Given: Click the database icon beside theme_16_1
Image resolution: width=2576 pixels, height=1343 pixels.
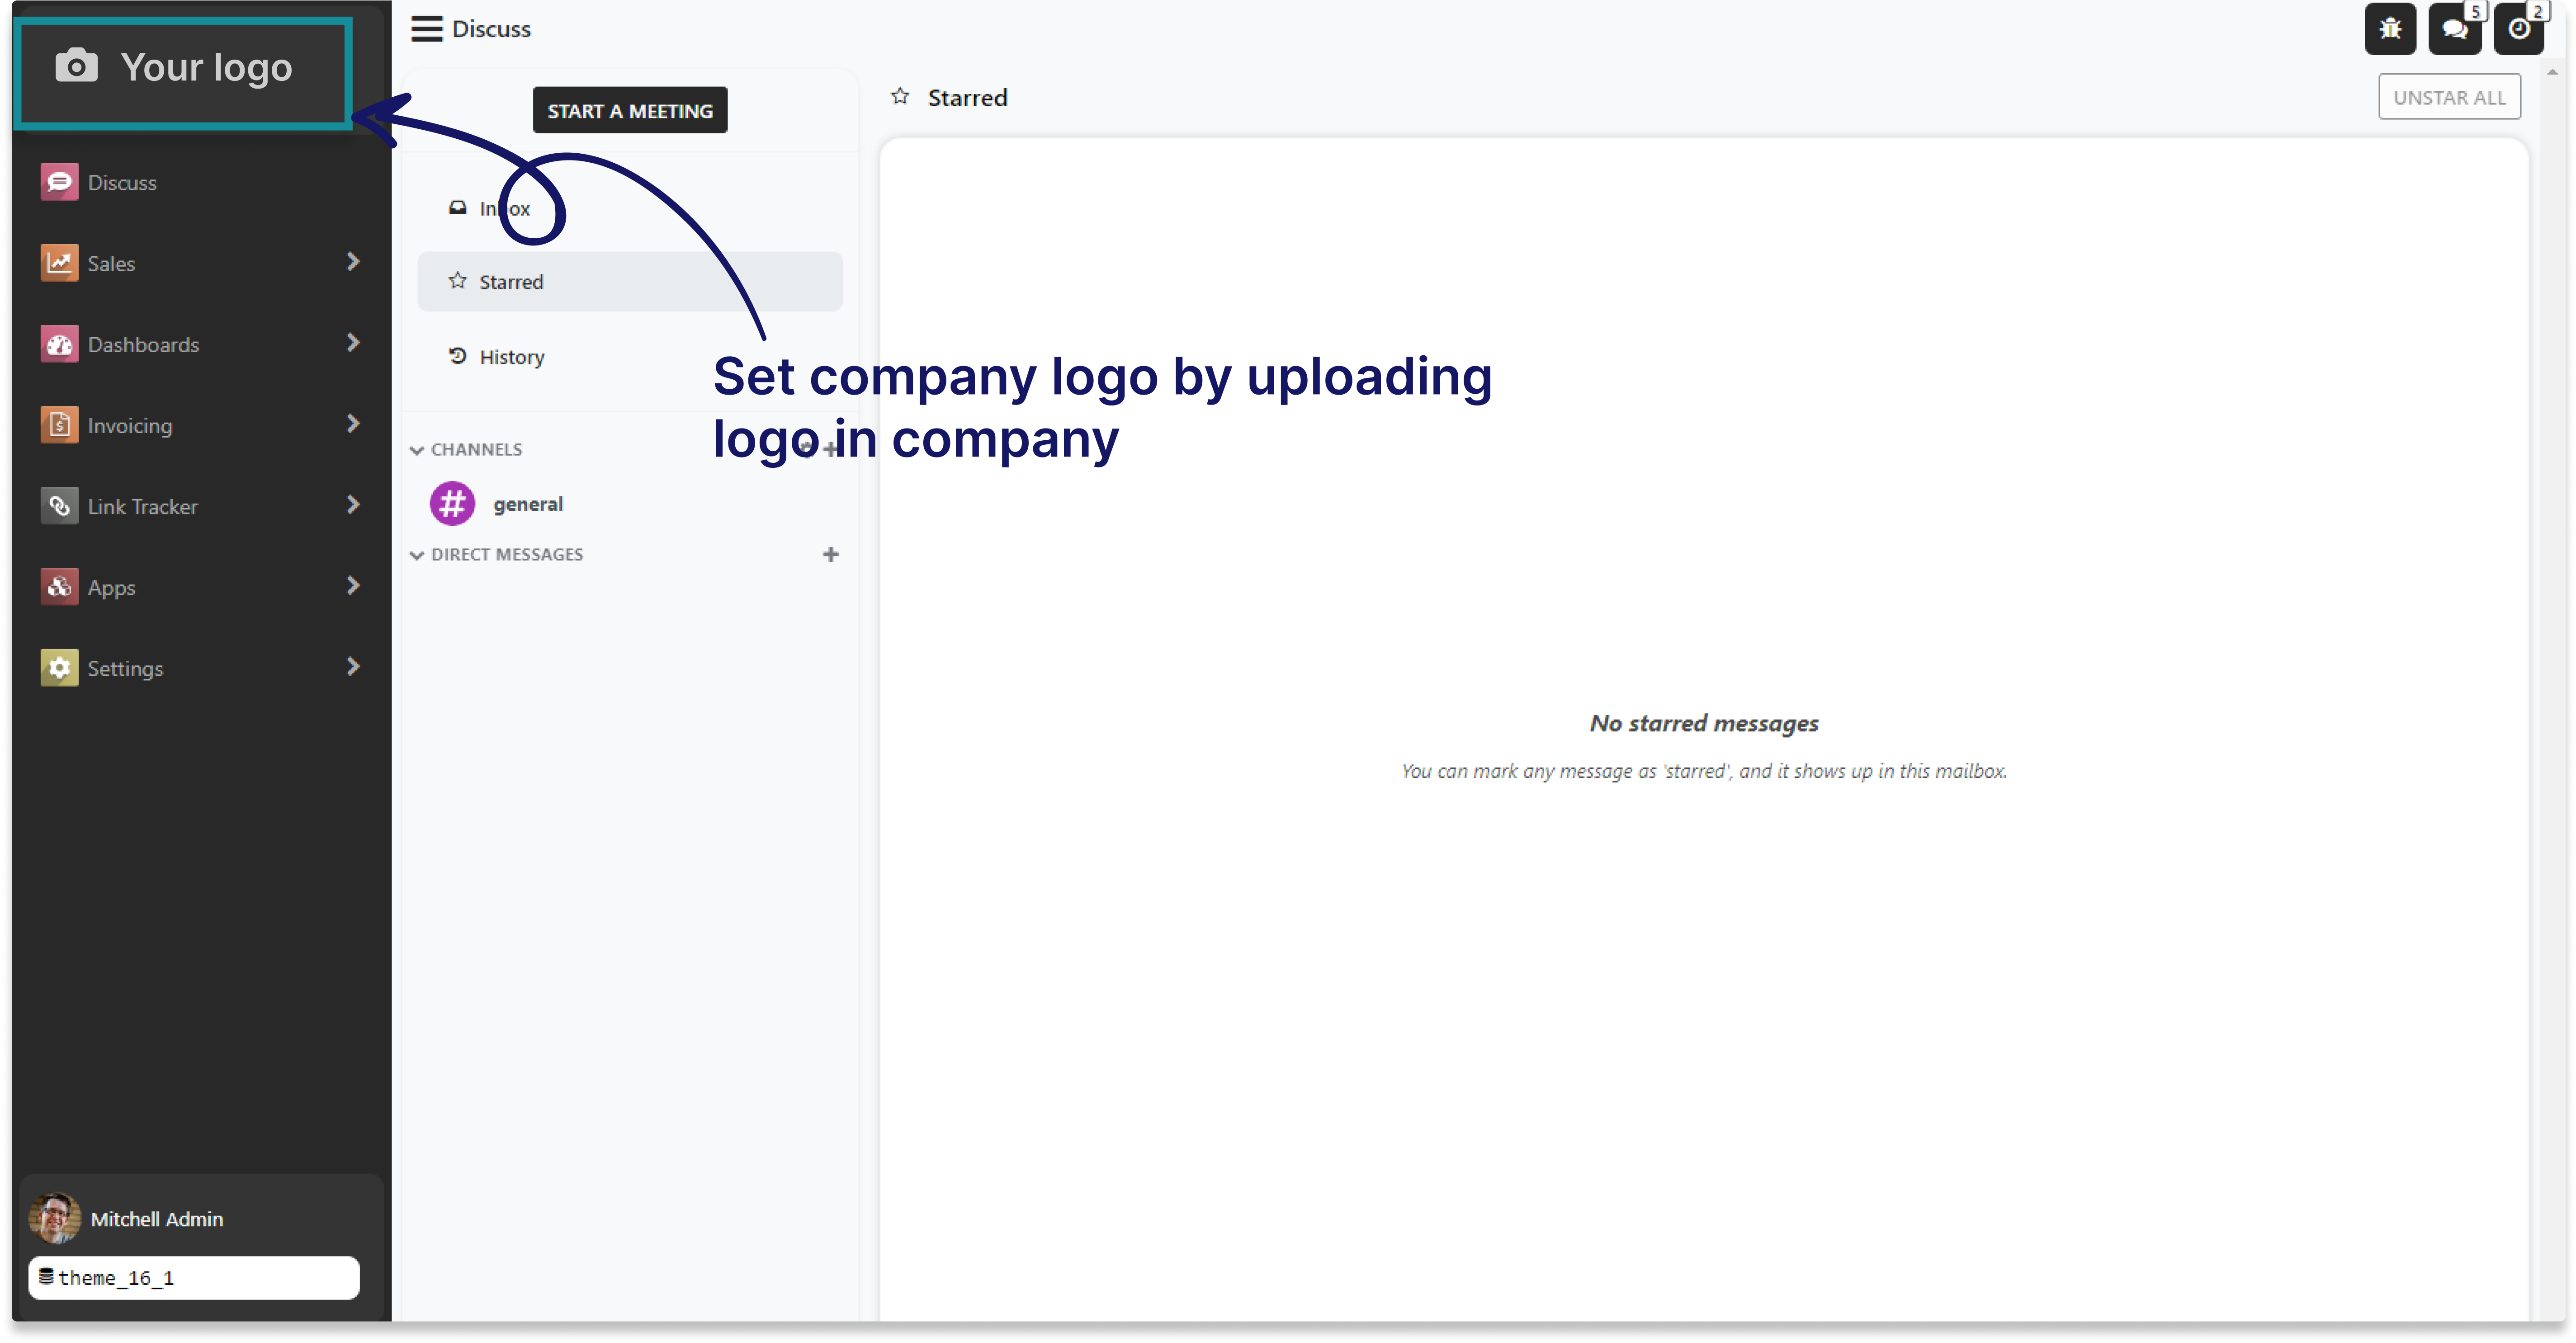Looking at the screenshot, I should pyautogui.click(x=46, y=1276).
